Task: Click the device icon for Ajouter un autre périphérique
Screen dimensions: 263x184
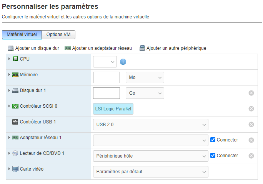Action: coord(142,48)
